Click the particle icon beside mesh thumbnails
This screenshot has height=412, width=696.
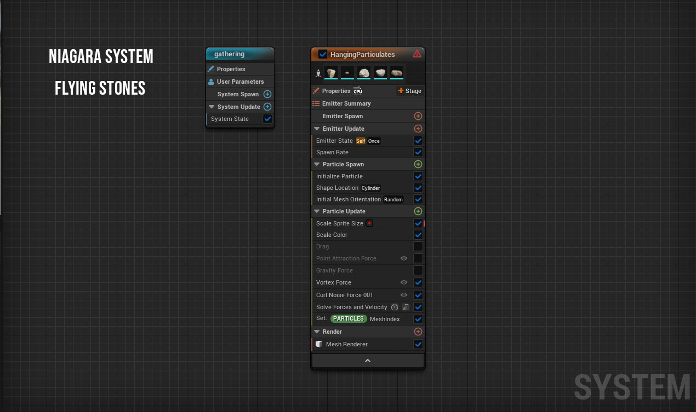tap(318, 73)
